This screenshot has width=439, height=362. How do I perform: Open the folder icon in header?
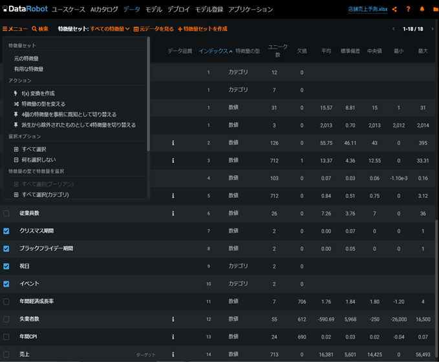pyautogui.click(x=436, y=9)
